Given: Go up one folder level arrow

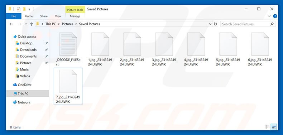Looking at the screenshot, I should click(x=32, y=24).
